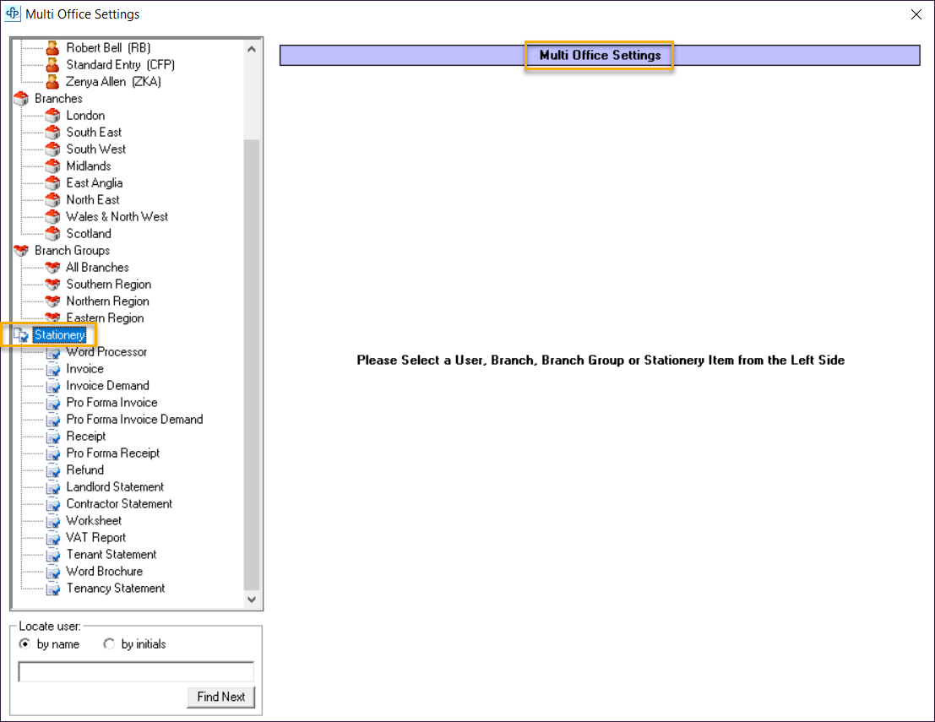
Task: Click the user icon beside Robert Bell (RB)
Action: [52, 47]
